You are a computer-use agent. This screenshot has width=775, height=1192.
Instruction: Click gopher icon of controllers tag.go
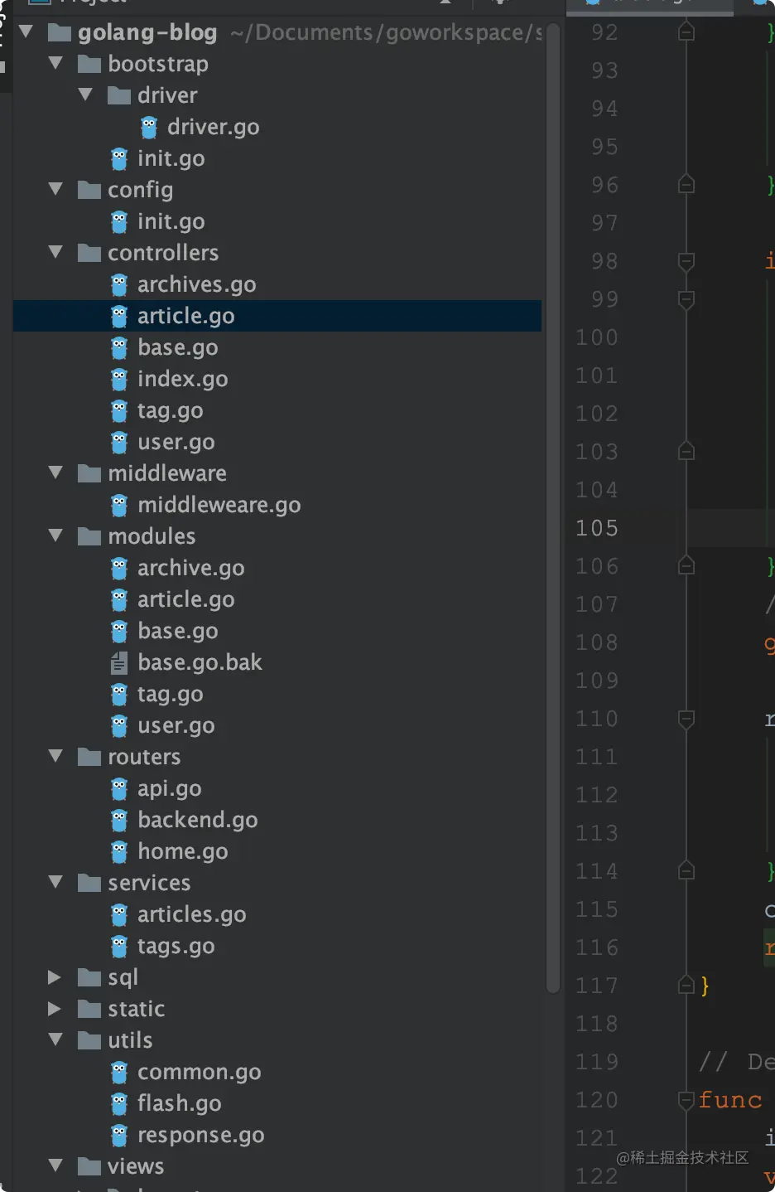point(119,410)
